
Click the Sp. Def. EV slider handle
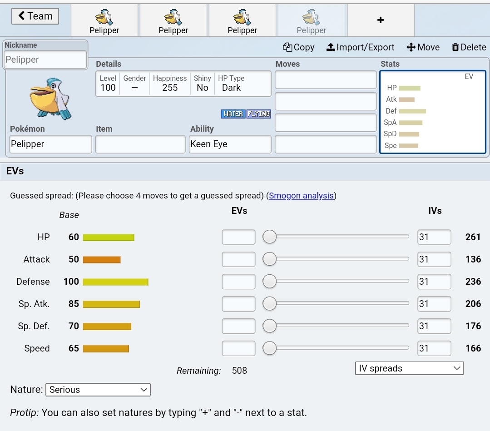tap(269, 326)
